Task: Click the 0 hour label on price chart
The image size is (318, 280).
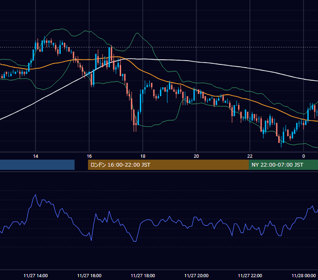Action: pyautogui.click(x=304, y=156)
